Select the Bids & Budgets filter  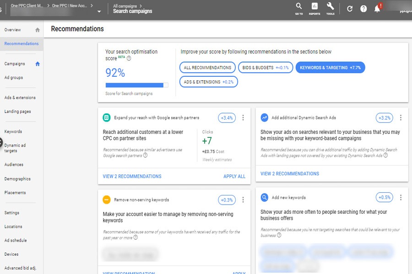[x=266, y=68]
